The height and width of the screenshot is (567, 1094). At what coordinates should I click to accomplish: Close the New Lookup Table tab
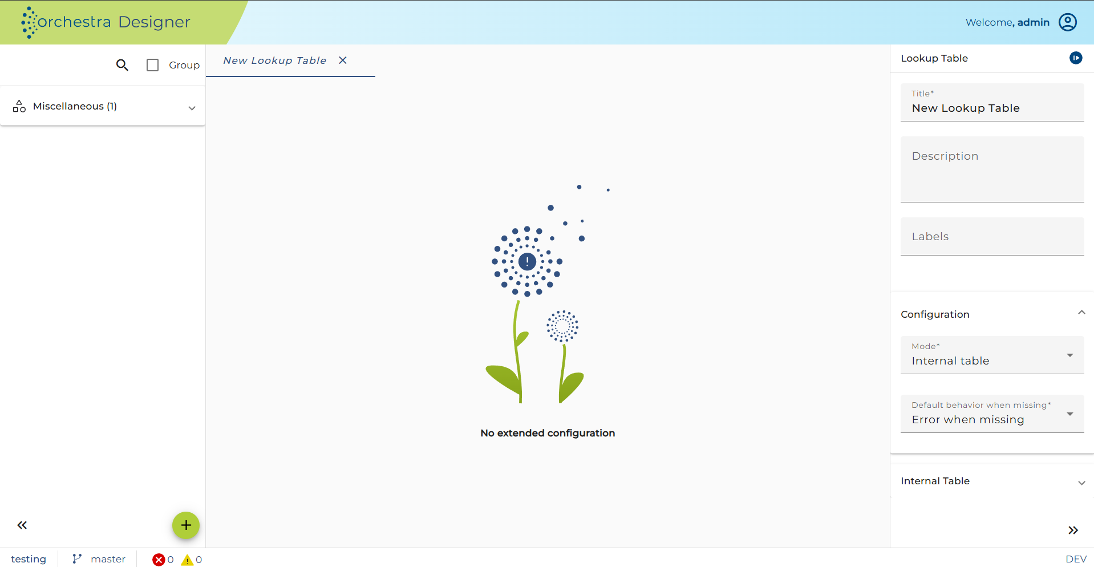pos(343,60)
